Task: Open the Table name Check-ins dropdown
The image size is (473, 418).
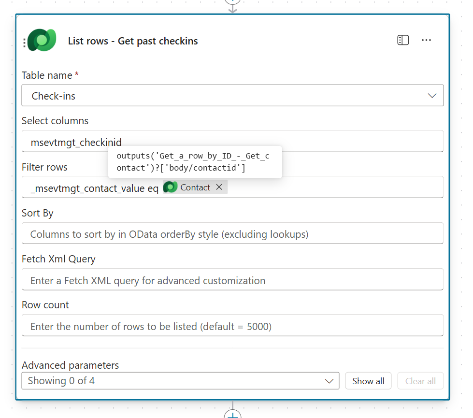Action: (232, 96)
